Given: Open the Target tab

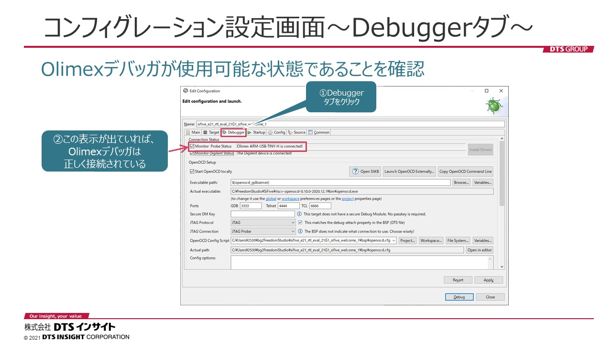Looking at the screenshot, I should 211,132.
